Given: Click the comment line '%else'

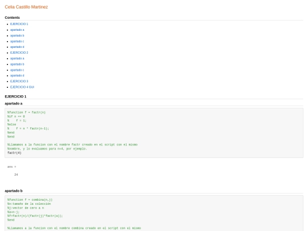Looking at the screenshot, I should (11, 124).
